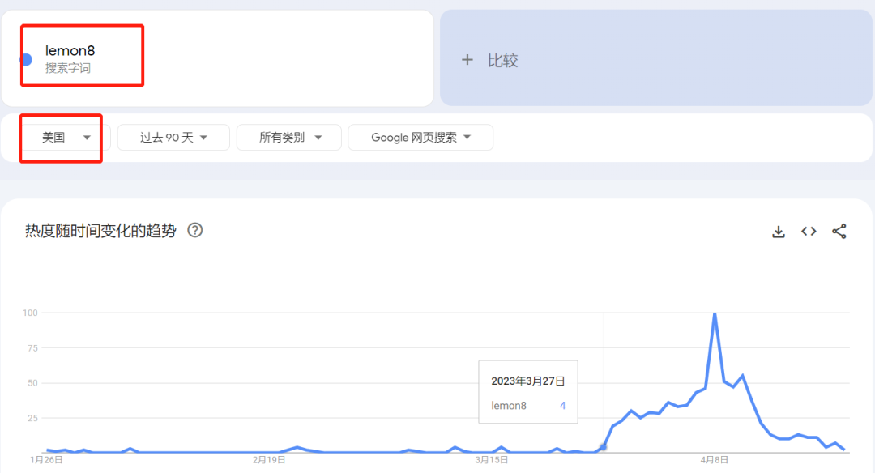Open the 过去 90 天 time range dropdown
Screen dimensions: 875x473
click(173, 137)
